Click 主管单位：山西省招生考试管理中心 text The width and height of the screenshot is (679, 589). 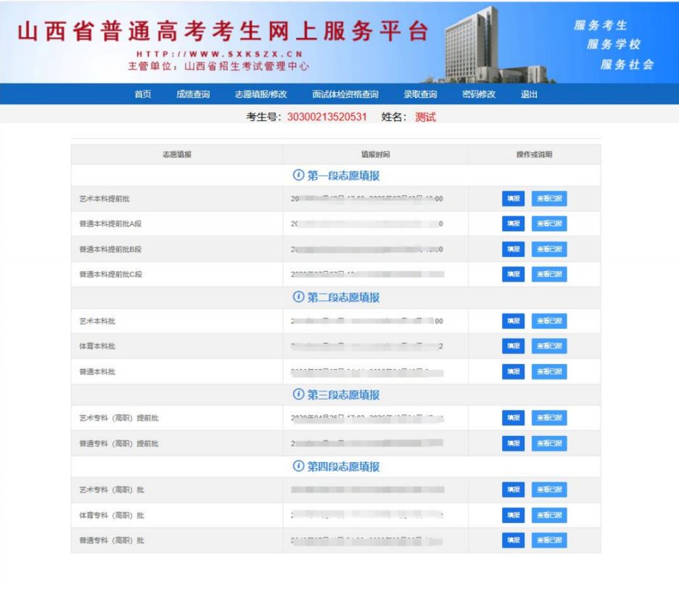pyautogui.click(x=218, y=66)
